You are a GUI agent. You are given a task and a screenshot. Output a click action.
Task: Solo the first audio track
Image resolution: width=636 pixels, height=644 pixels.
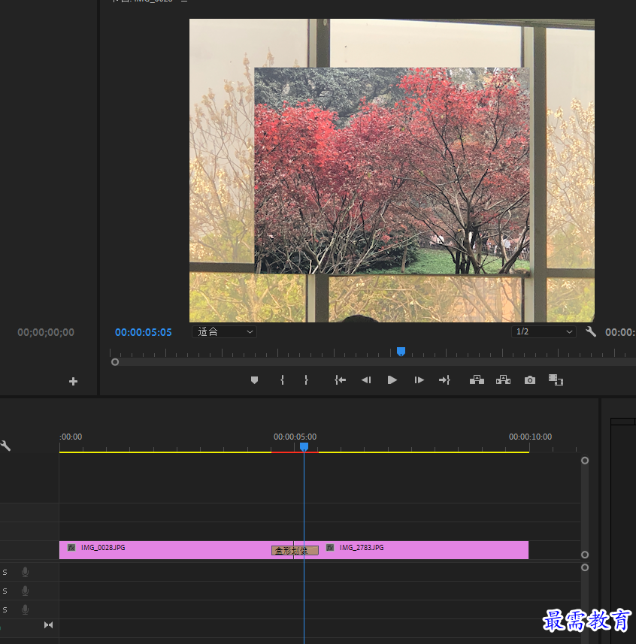(5, 572)
